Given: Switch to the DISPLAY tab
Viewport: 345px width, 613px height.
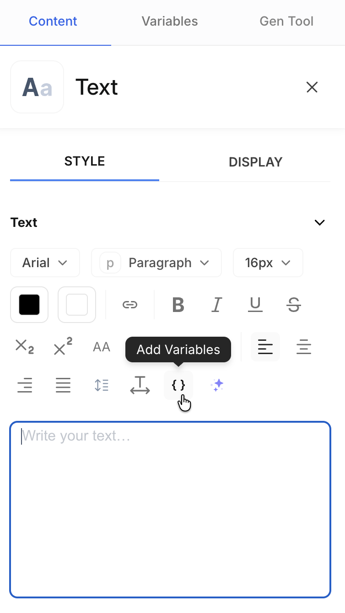Looking at the screenshot, I should click(255, 162).
